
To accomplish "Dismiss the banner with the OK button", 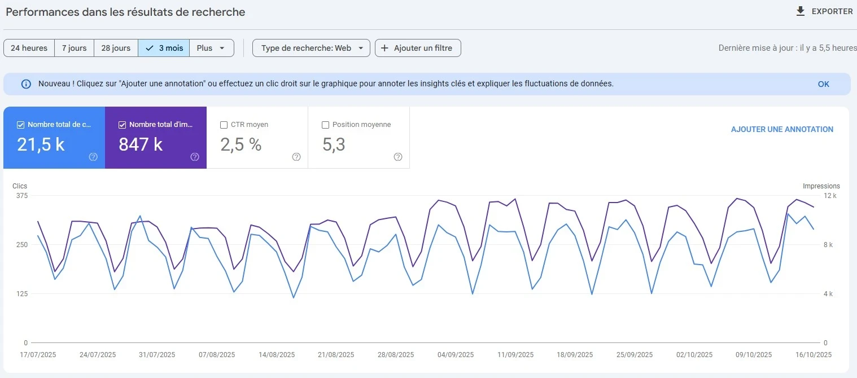I will pos(823,83).
